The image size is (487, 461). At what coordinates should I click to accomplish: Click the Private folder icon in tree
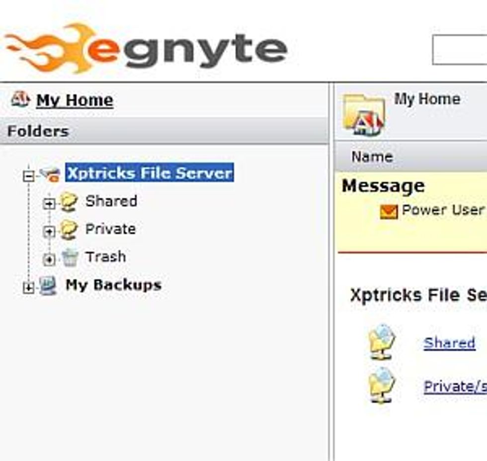click(x=69, y=230)
